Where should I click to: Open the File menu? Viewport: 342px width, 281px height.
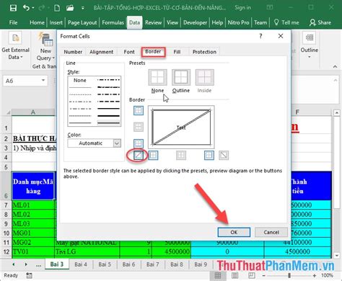pyautogui.click(x=13, y=22)
